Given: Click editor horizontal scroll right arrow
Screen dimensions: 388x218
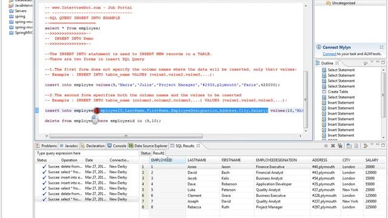Looking at the screenshot, I should [301, 136].
